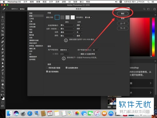Screen dimensions: 157x118
Task: Open 全屏(带菜单) color dropdown
Action: [x=67, y=28]
